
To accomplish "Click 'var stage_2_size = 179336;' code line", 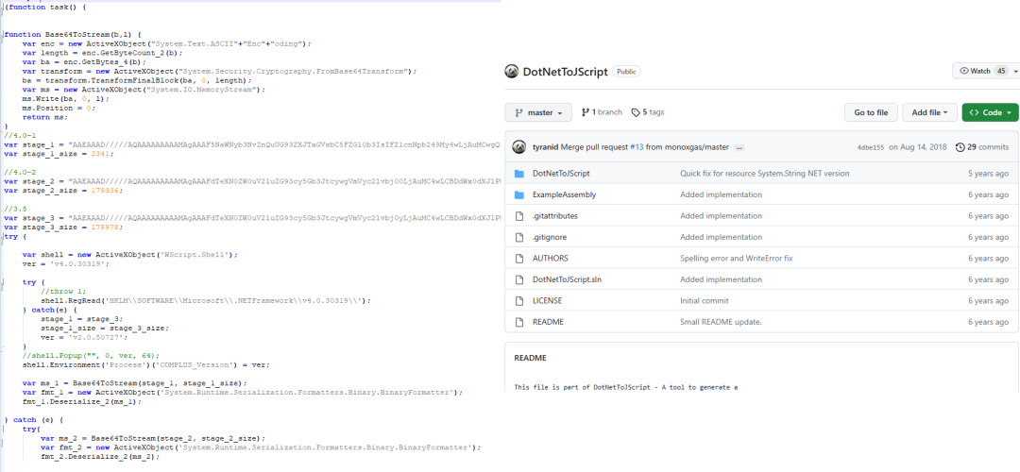I will tap(63, 191).
